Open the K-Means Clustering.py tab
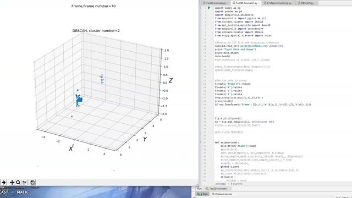 coord(279,3)
